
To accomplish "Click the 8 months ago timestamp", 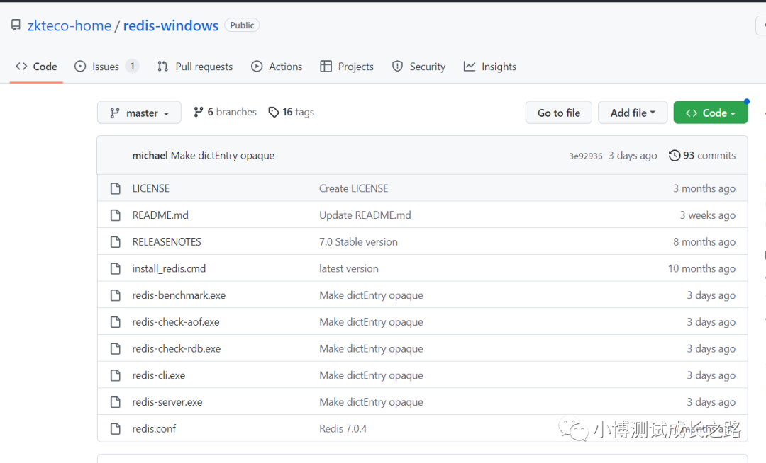I will coord(704,242).
